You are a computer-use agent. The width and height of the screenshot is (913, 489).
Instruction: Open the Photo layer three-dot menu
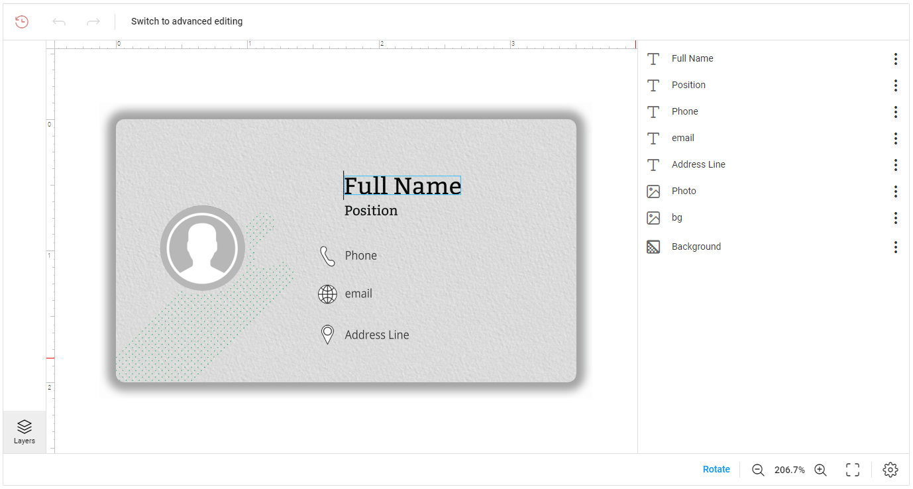tap(895, 191)
